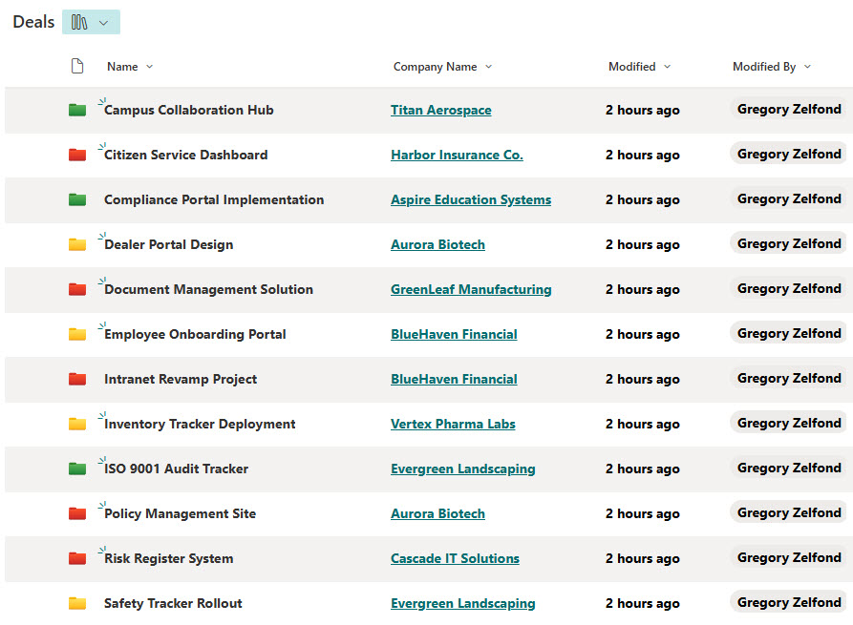This screenshot has width=853, height=625.
Task: Open the view switcher dropdown chevron
Action: [x=104, y=23]
